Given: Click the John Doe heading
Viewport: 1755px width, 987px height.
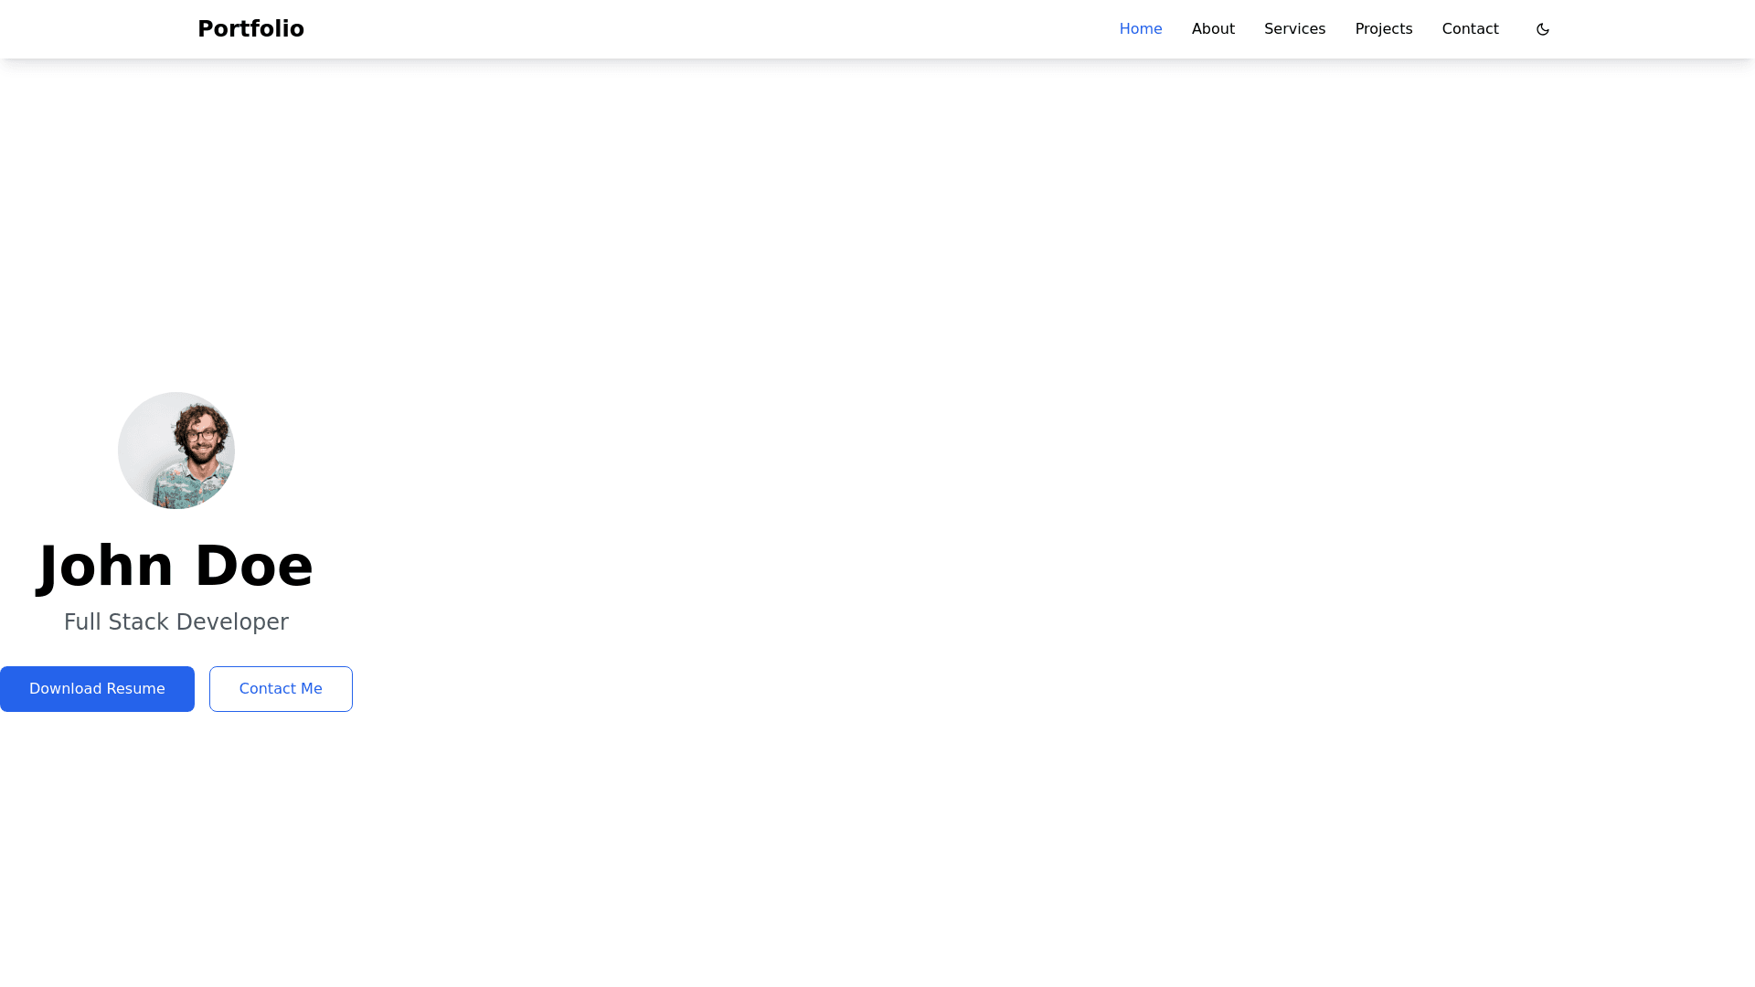Looking at the screenshot, I should point(175,566).
